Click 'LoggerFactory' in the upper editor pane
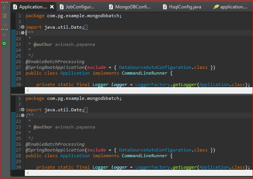The image size is (253, 179). (152, 85)
